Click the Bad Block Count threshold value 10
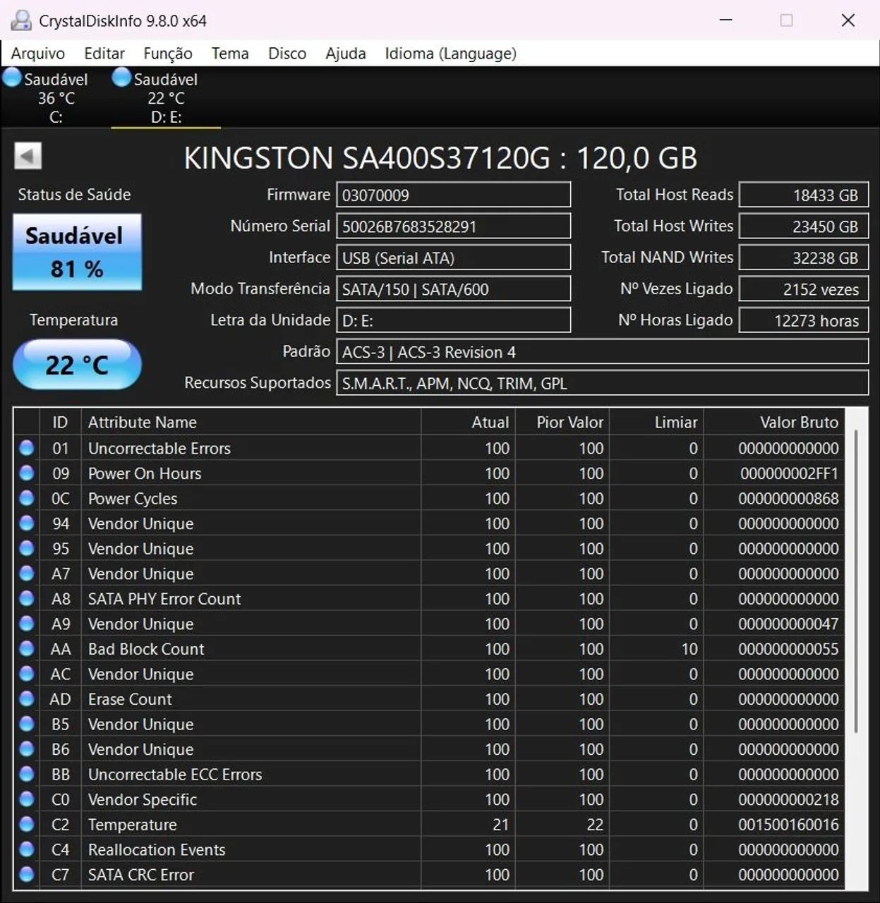The image size is (880, 903). click(689, 648)
